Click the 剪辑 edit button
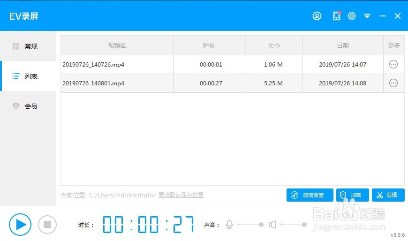Screen dimensions: 408x241 [388, 195]
